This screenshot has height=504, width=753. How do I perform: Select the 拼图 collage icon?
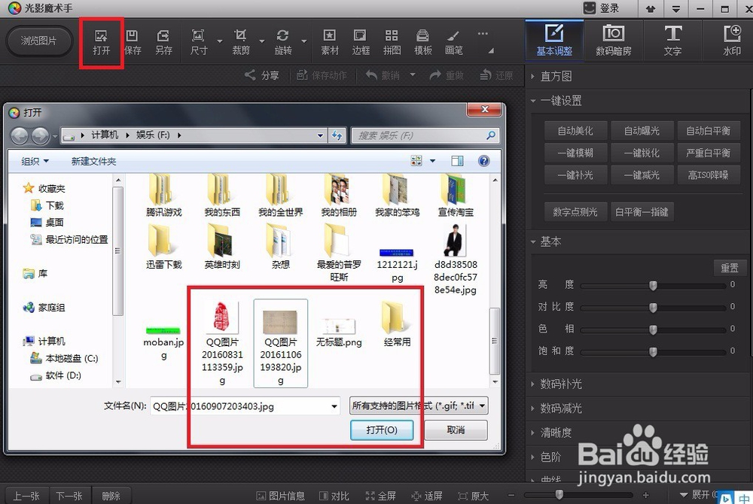coord(391,41)
